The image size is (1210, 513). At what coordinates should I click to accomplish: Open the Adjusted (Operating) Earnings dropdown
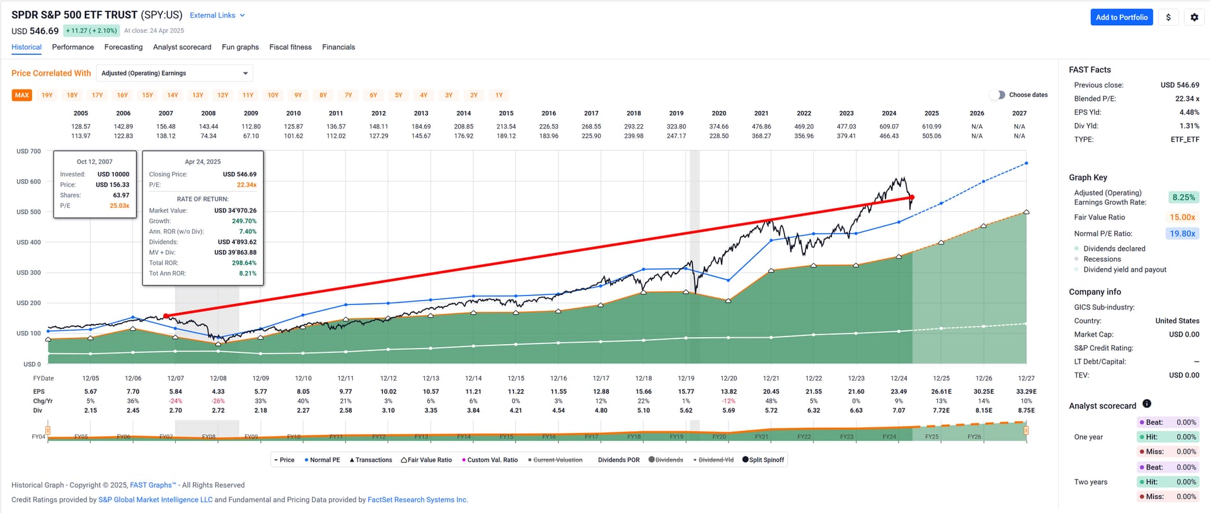tap(175, 73)
